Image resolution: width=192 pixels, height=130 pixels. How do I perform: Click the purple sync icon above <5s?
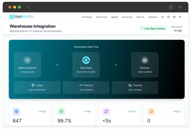point(106,111)
